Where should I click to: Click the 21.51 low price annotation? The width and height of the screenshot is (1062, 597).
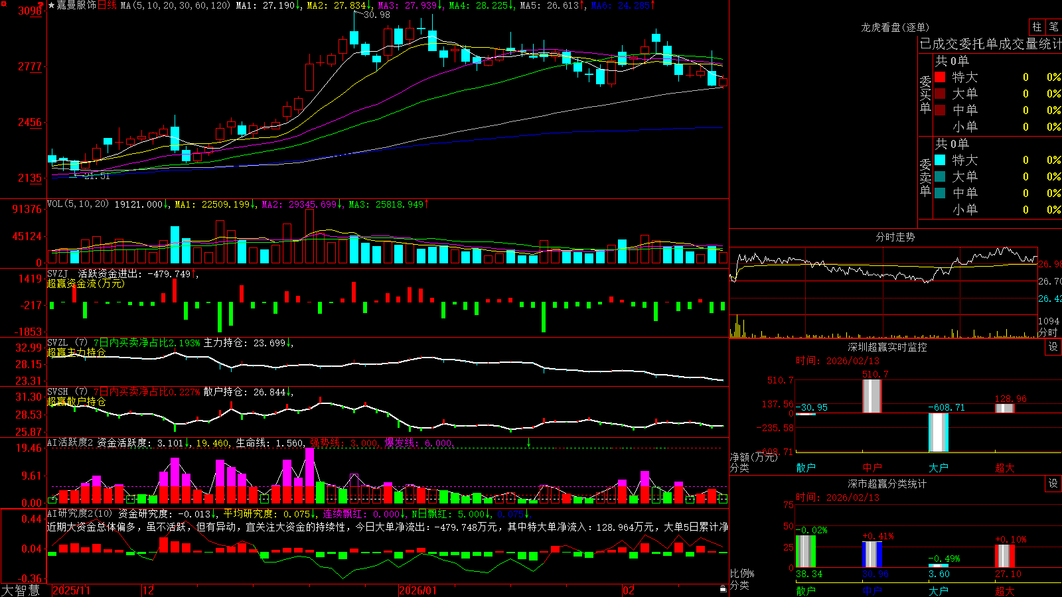(x=97, y=176)
